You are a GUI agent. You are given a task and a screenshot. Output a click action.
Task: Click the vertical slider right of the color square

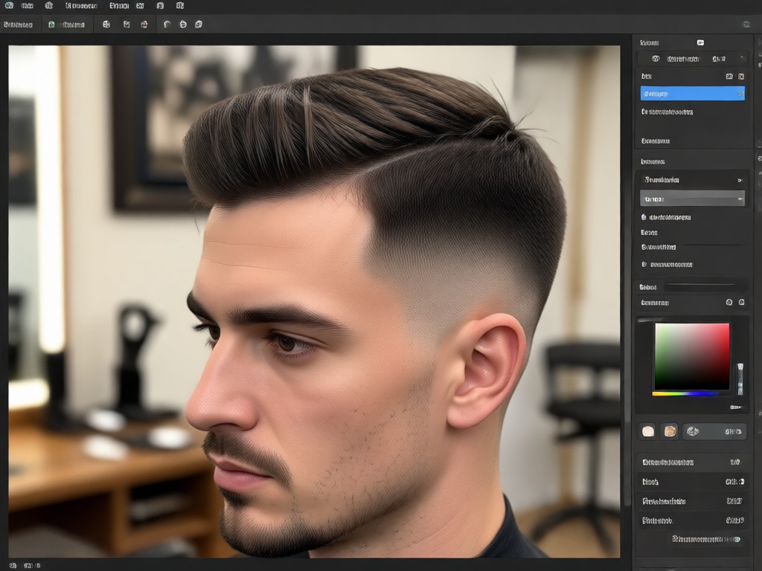point(740,378)
